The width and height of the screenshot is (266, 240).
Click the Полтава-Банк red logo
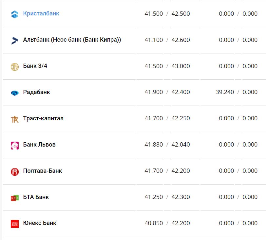(15, 171)
